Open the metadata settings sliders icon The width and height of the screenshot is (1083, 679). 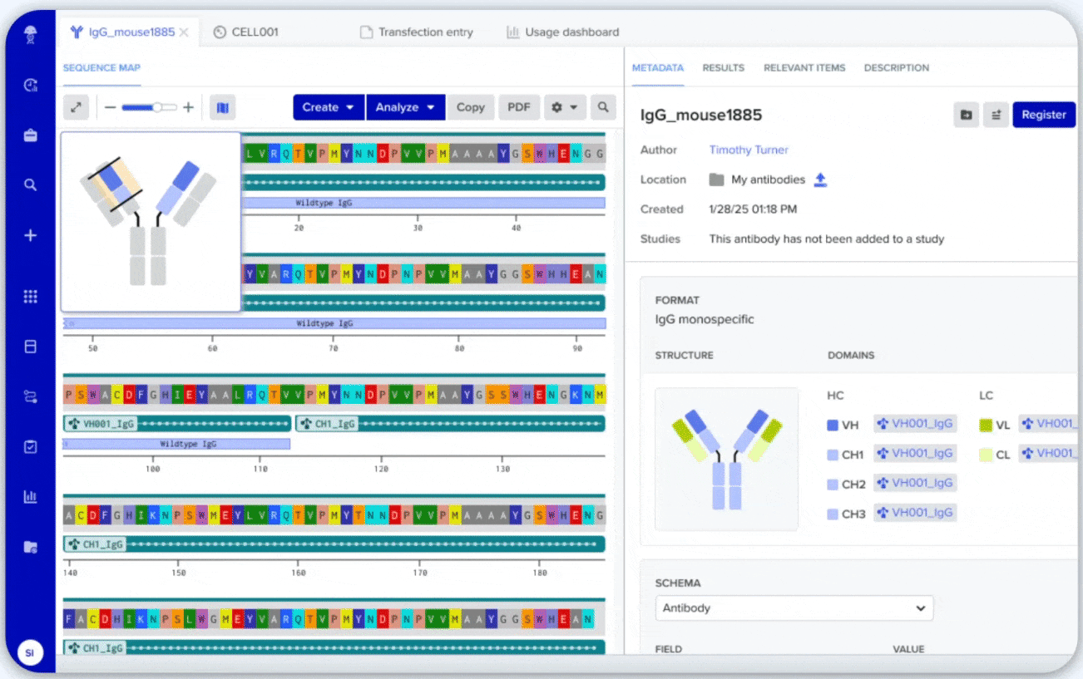click(x=996, y=115)
